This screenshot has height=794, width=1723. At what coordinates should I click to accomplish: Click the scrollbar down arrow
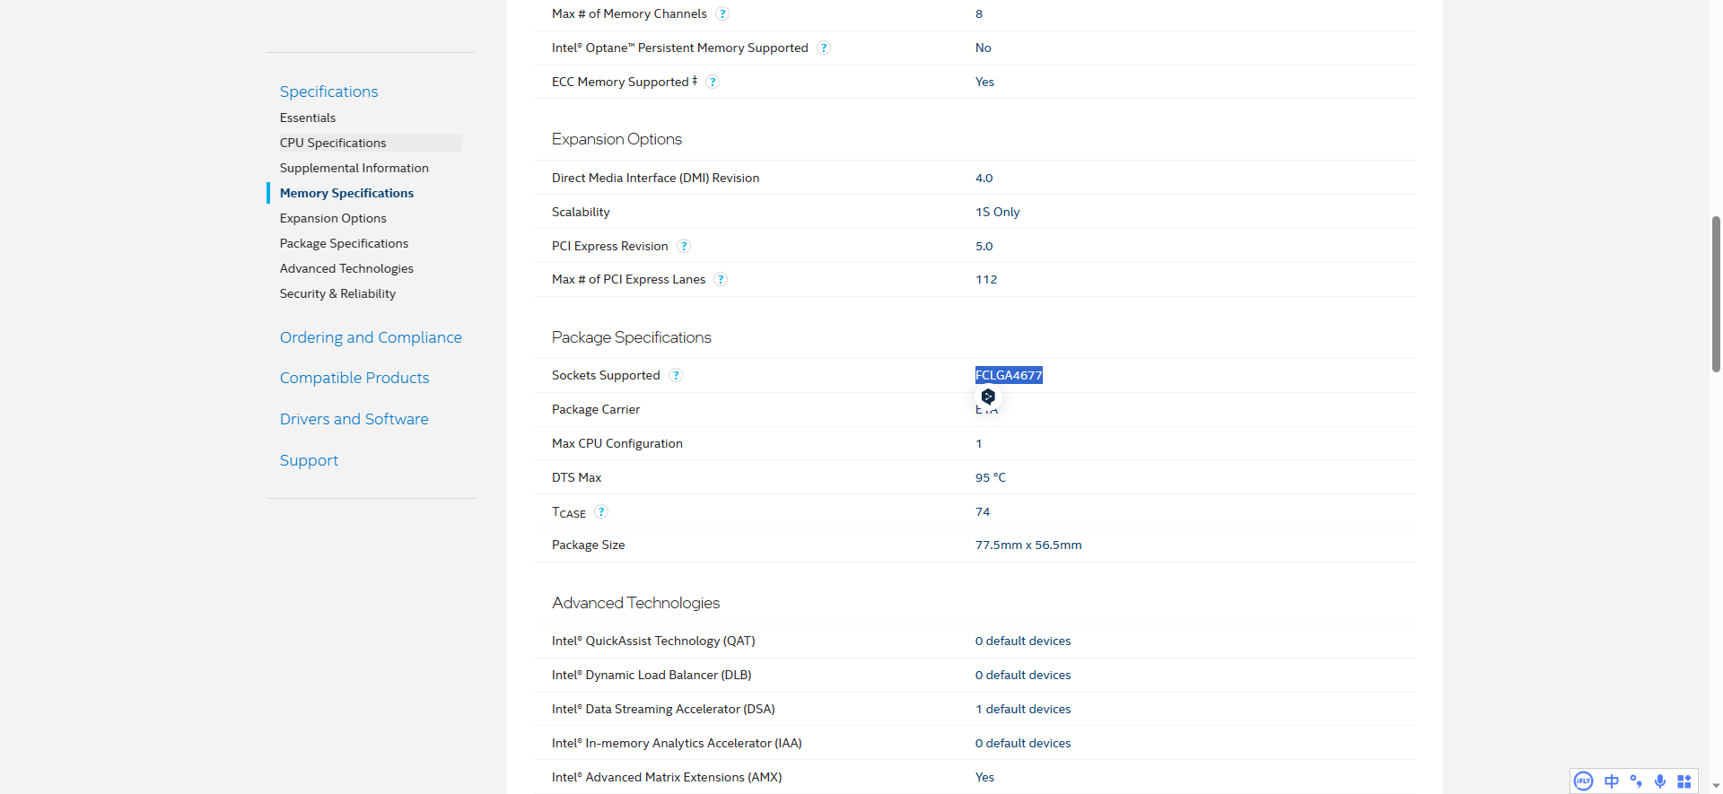1716,786
